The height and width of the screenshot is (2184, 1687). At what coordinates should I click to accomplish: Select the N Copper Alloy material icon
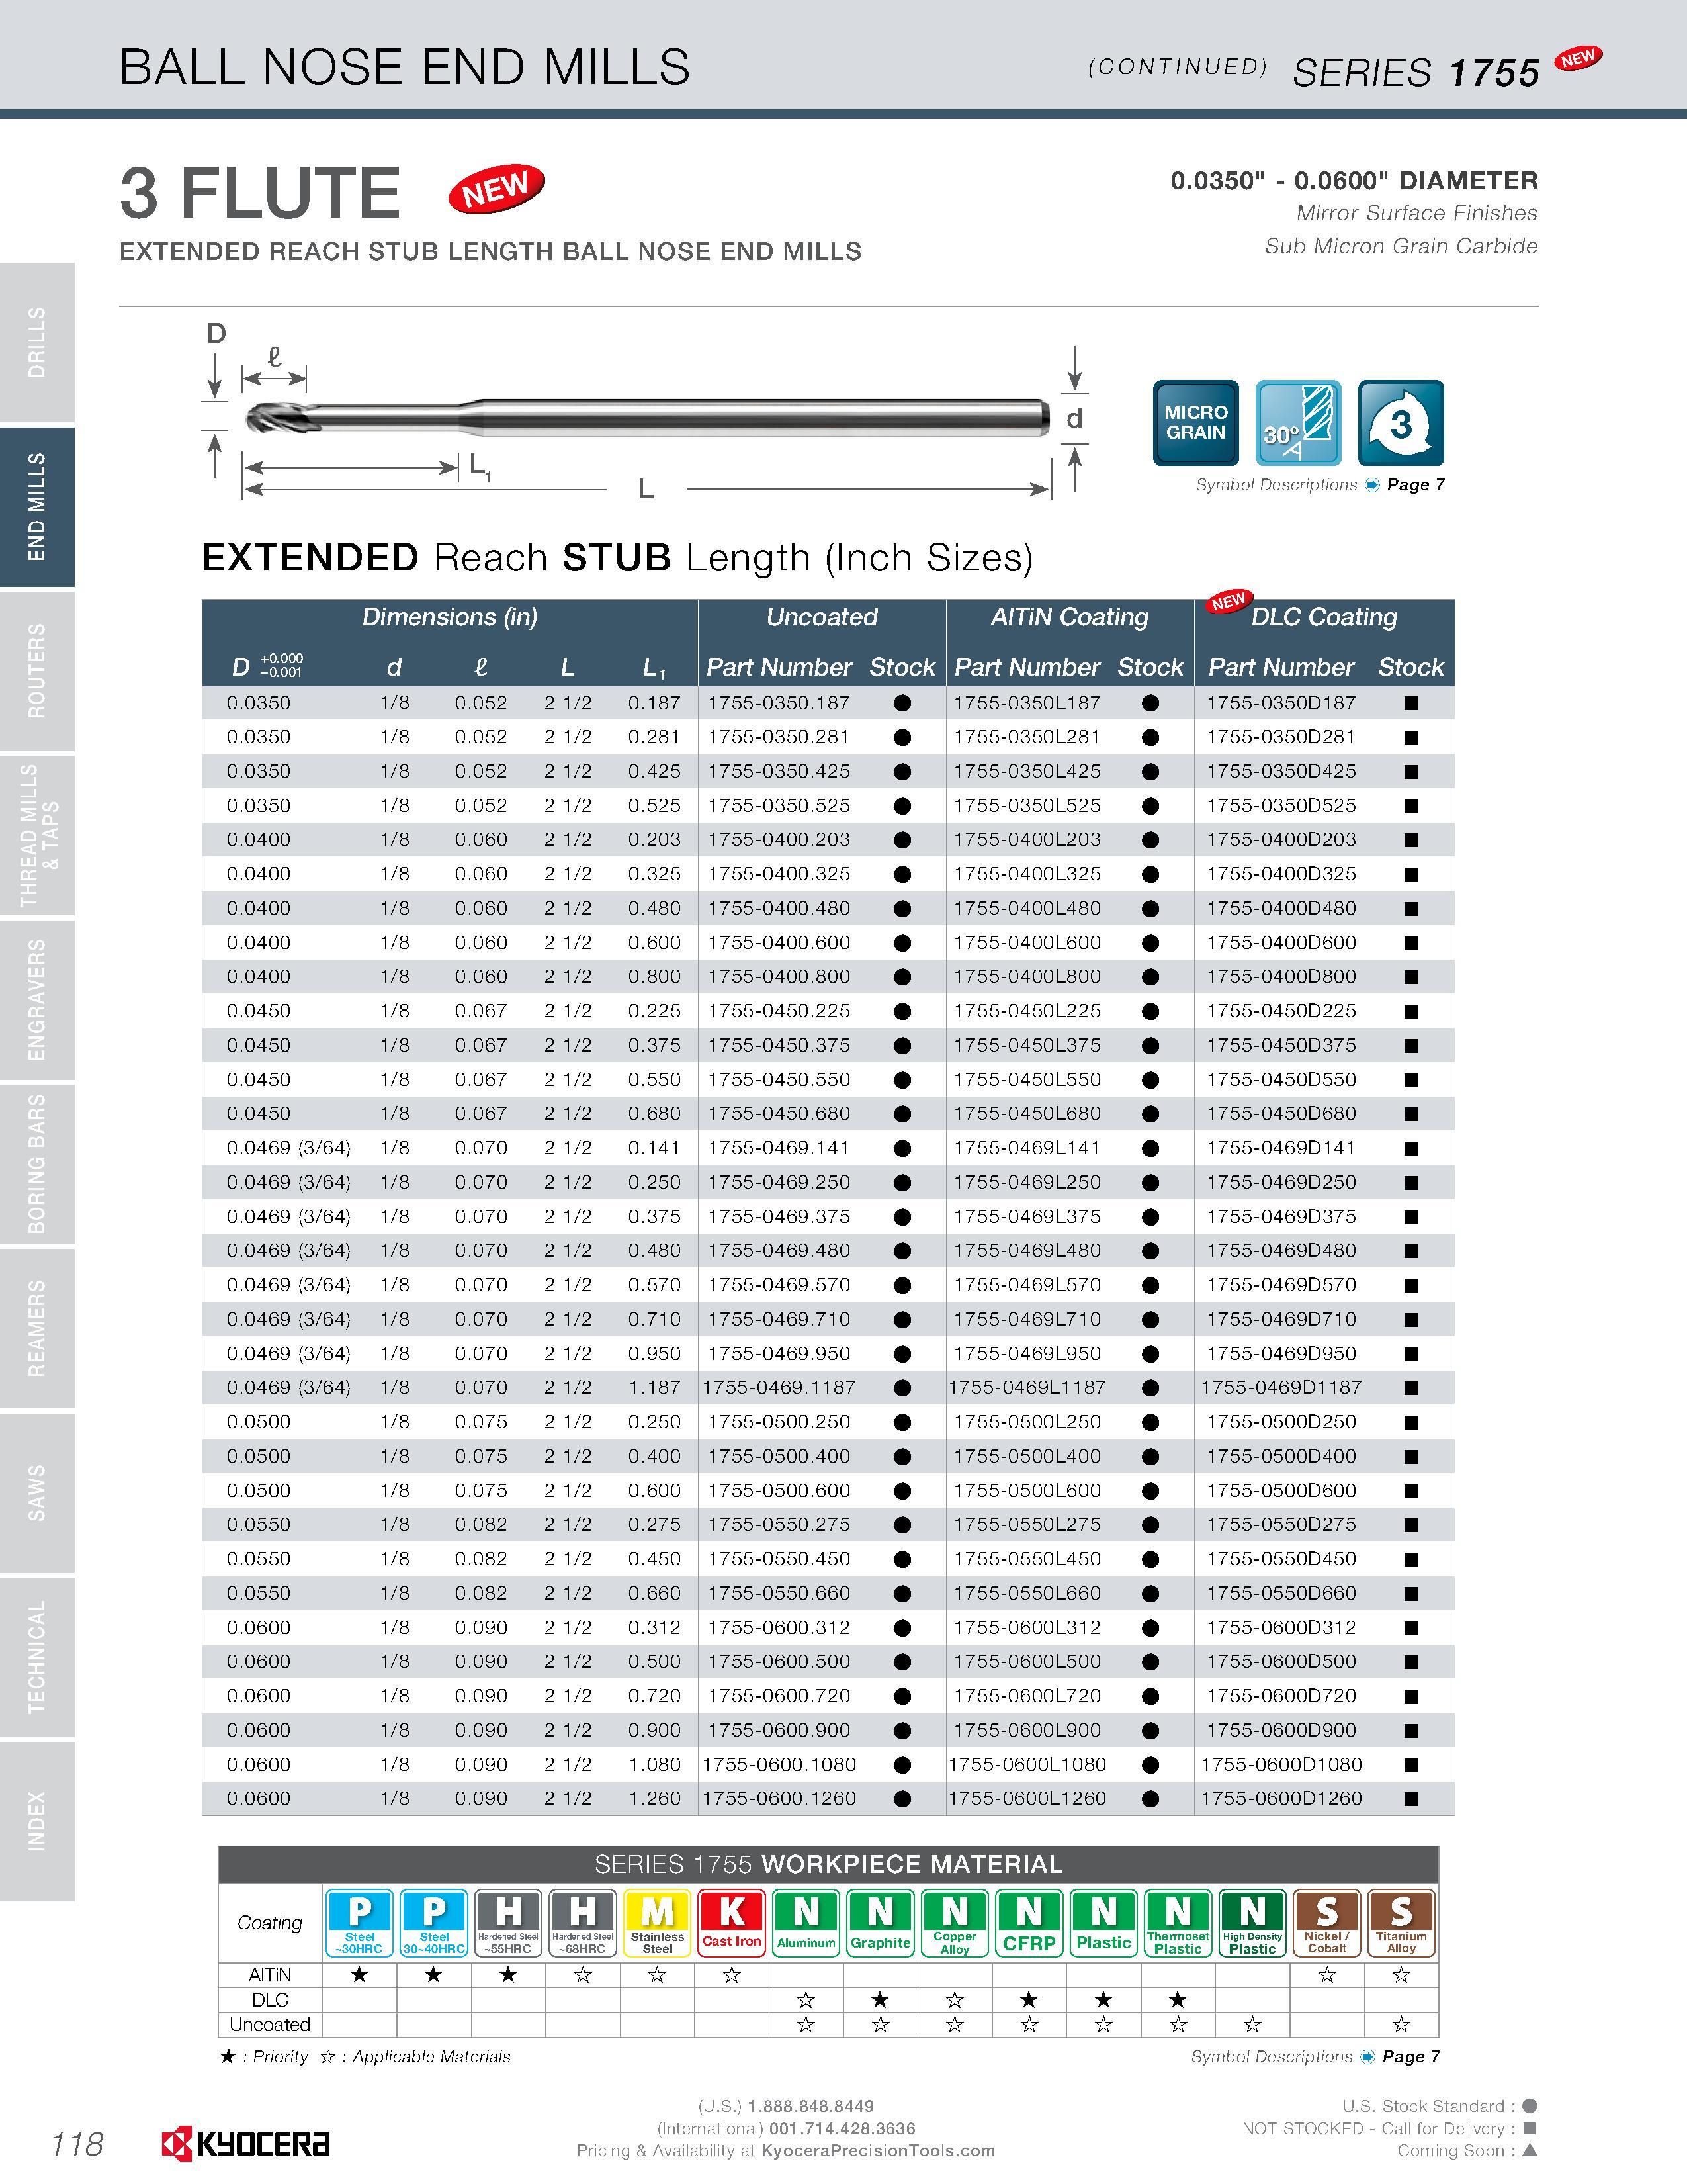[x=955, y=1923]
